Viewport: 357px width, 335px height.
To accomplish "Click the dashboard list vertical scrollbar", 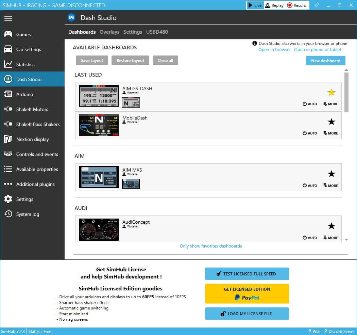I will tap(346, 93).
